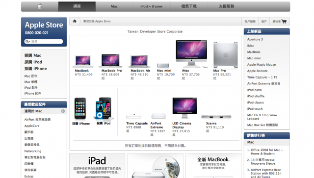The width and height of the screenshot is (314, 178).
Task: Open iPod touch link
Action: [255, 109]
